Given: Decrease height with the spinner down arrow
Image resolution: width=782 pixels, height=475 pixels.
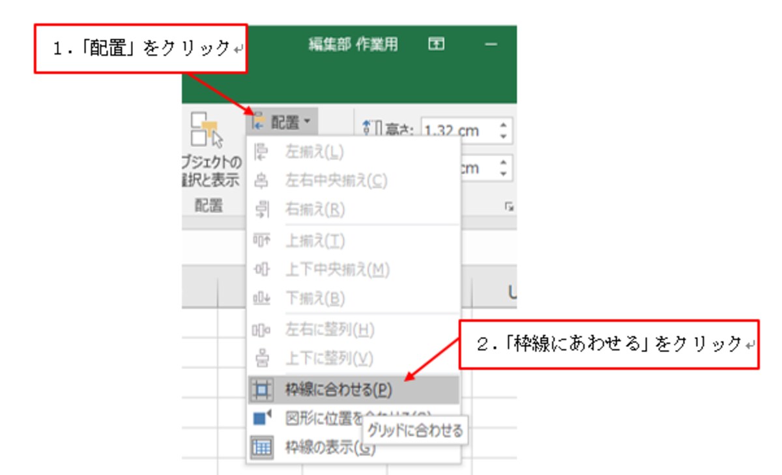Looking at the screenshot, I should click(x=502, y=137).
